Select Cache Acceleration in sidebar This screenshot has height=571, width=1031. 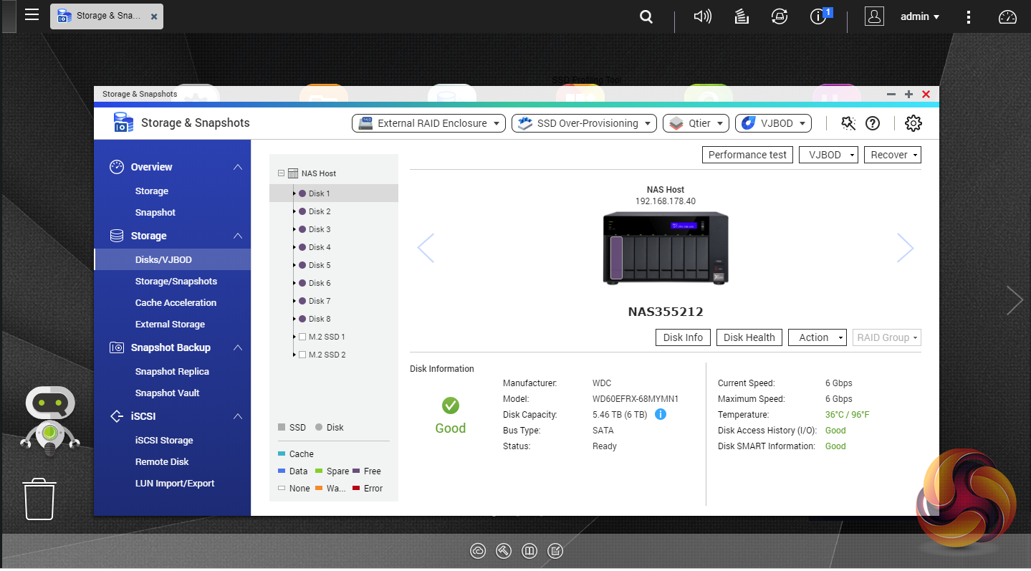(176, 303)
